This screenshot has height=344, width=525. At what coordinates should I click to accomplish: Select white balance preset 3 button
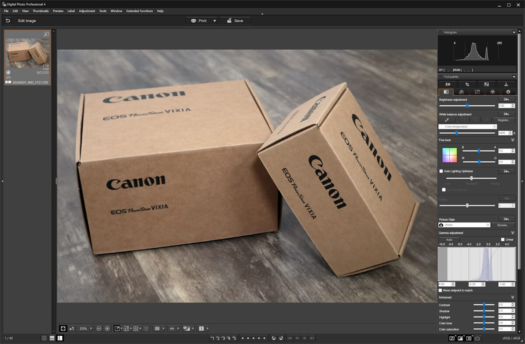click(486, 120)
